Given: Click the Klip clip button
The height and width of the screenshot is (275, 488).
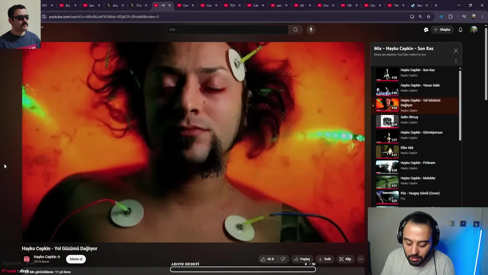Looking at the screenshot, I should [x=345, y=259].
